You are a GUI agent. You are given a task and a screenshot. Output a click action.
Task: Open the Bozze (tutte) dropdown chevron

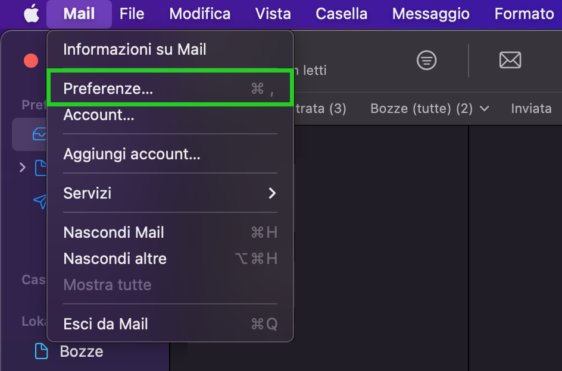click(x=484, y=109)
